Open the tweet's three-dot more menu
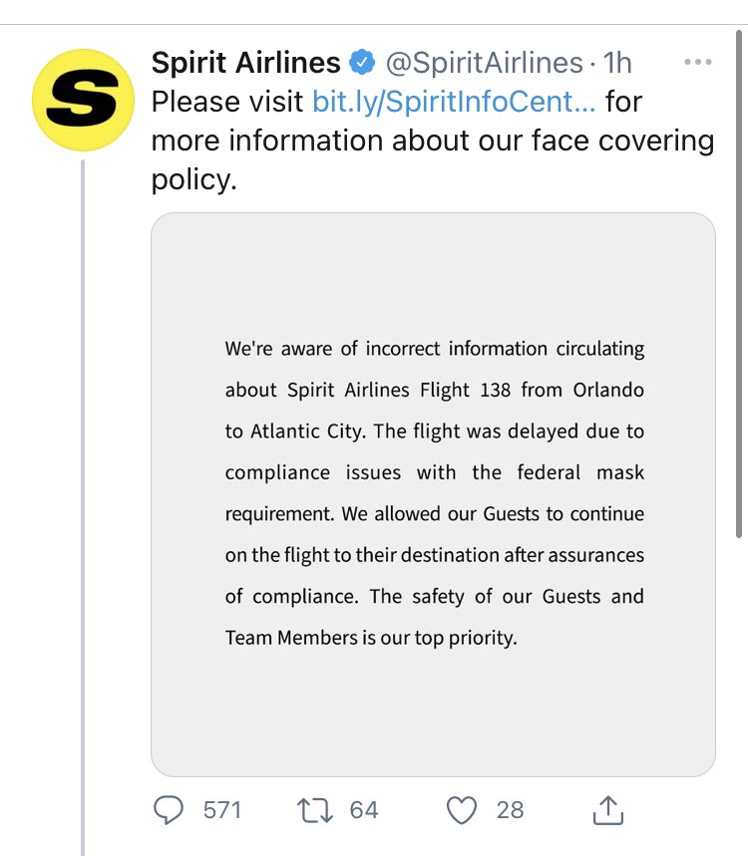 pos(698,62)
